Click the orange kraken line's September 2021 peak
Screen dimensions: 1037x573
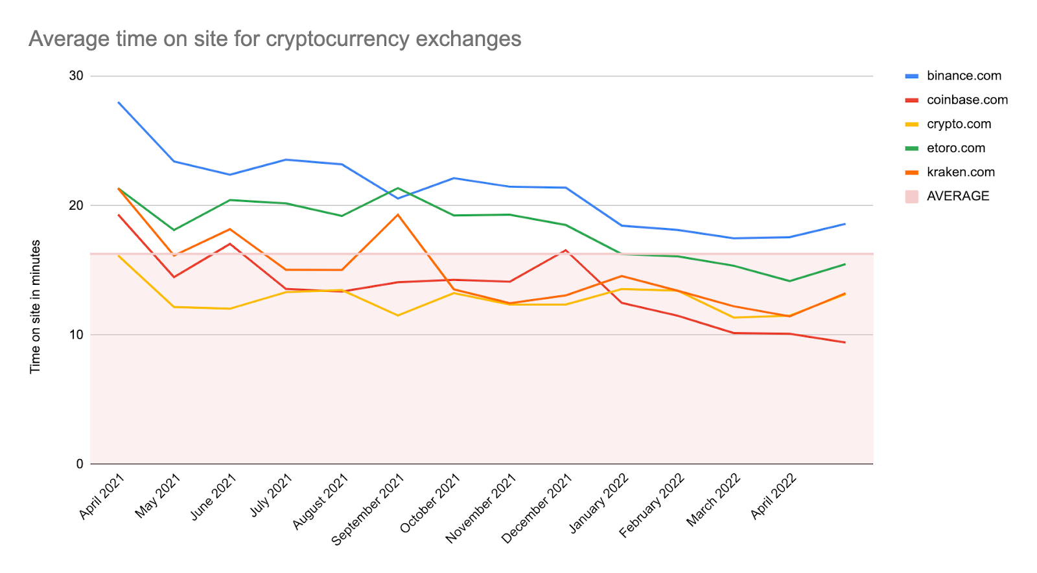coord(398,214)
